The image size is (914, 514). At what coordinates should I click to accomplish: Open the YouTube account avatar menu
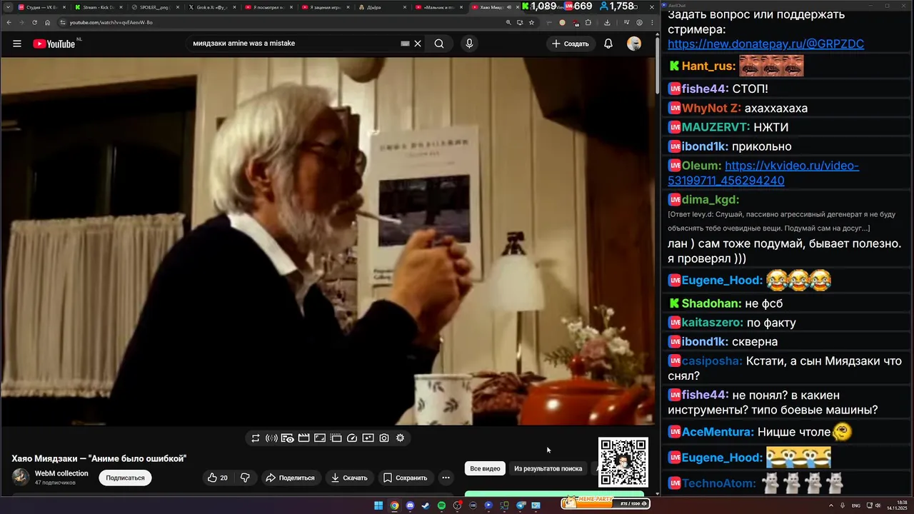(x=634, y=44)
